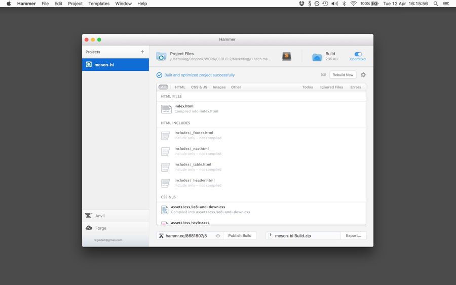Open the Apple menu
The width and height of the screenshot is (456, 285).
pyautogui.click(x=9, y=4)
